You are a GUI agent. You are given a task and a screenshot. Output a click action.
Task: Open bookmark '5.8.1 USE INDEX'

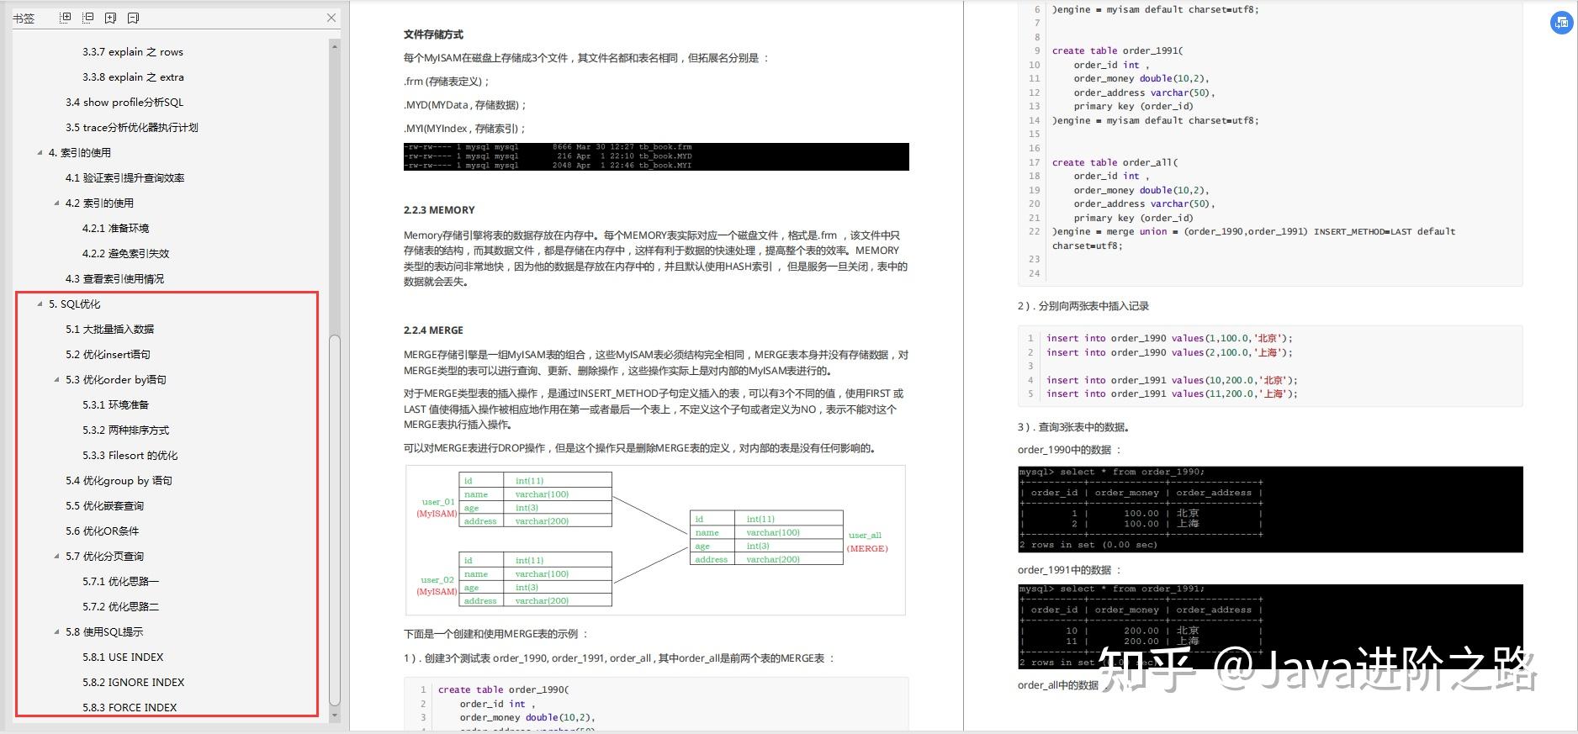point(123,657)
